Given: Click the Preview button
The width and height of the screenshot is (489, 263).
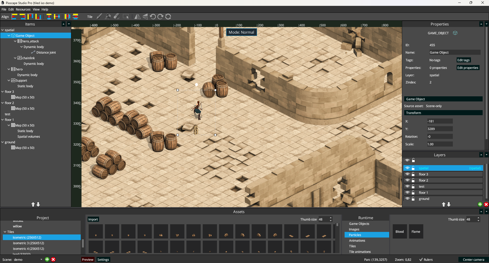Looking at the screenshot, I should coord(88,260).
